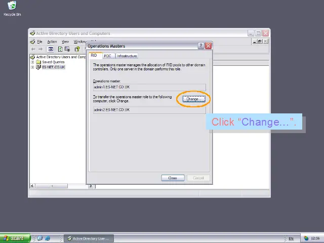Open the View menu
The width and height of the screenshot is (324, 243).
(x=65, y=42)
